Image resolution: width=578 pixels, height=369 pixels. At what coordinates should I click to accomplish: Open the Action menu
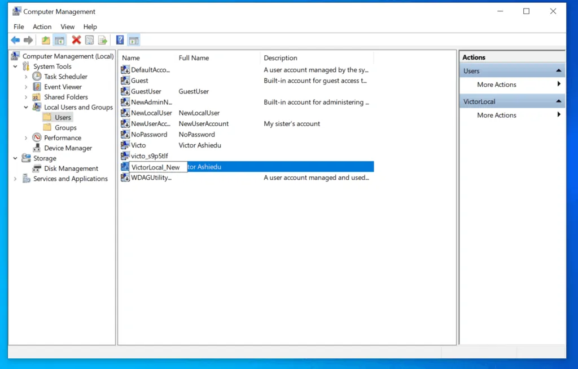42,26
